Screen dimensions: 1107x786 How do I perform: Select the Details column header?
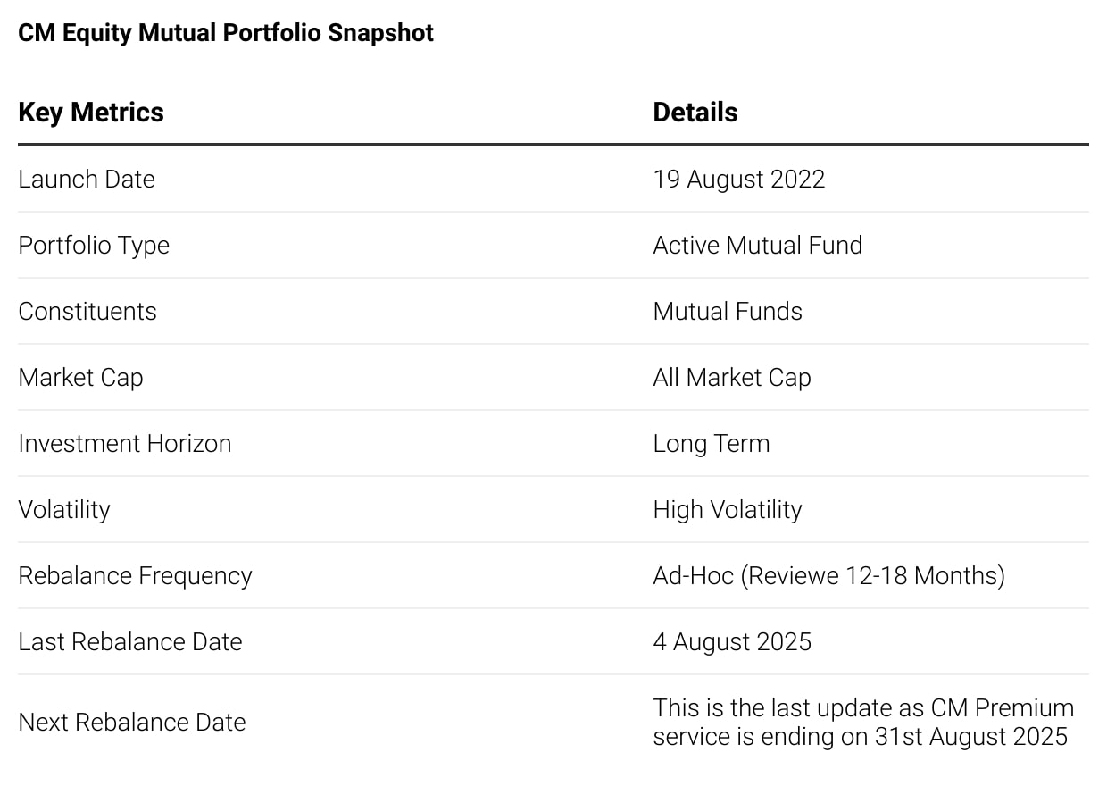[x=695, y=113]
